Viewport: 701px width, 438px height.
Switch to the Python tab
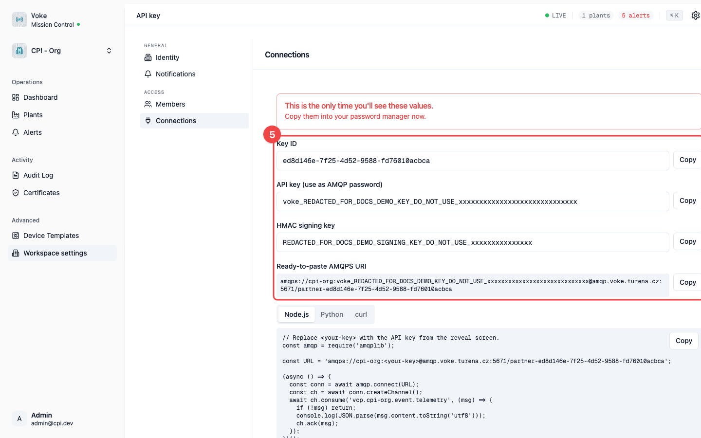[x=332, y=314]
